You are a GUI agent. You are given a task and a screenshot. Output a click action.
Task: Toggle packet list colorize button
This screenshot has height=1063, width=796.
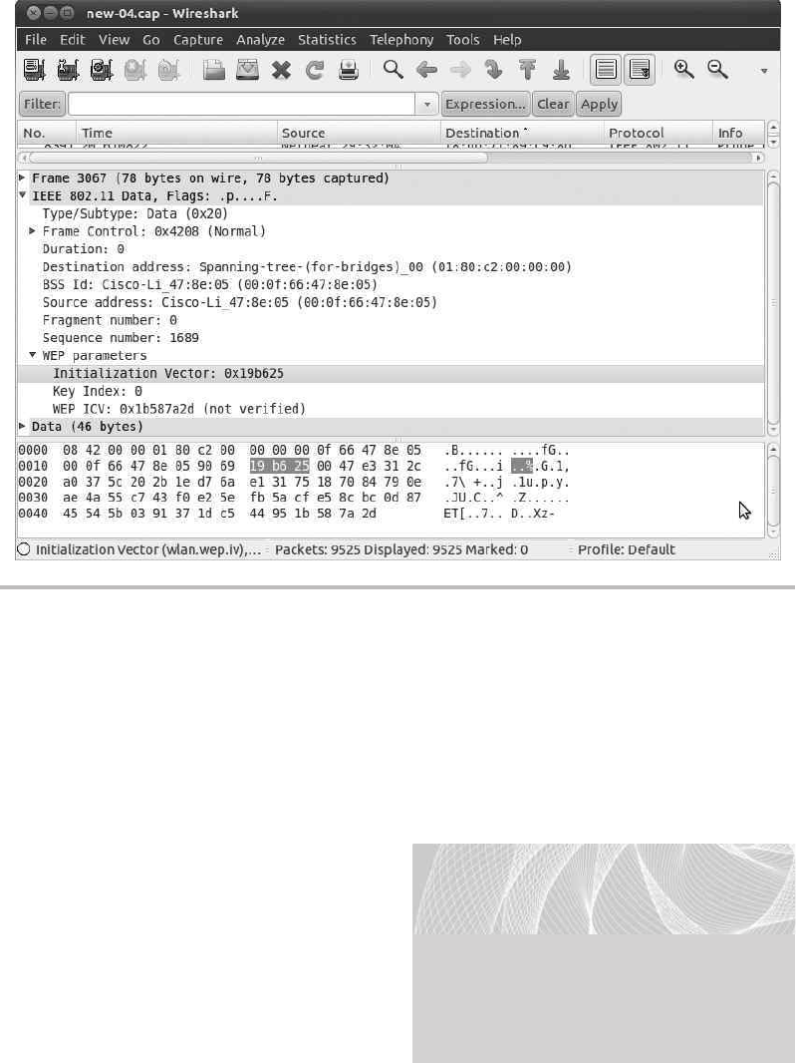(607, 70)
